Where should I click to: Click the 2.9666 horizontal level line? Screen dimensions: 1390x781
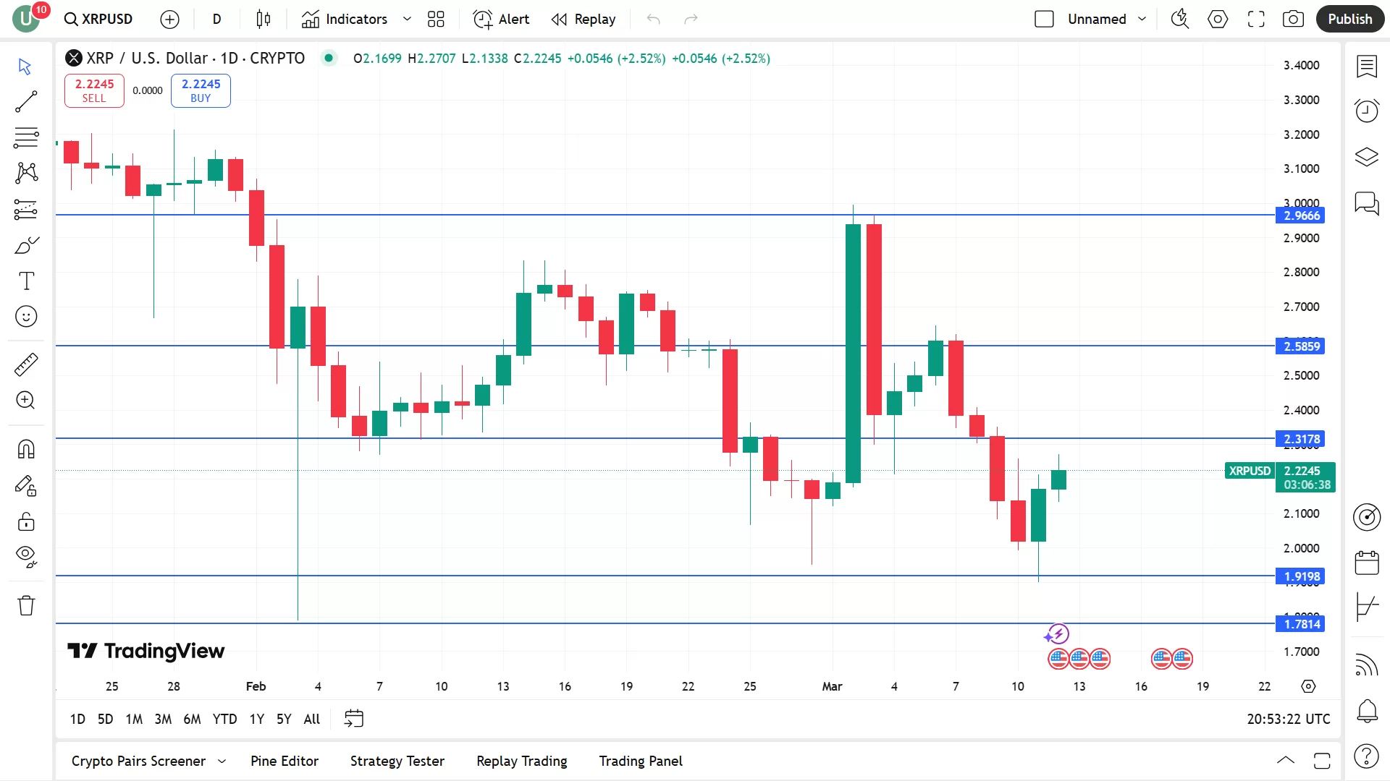coord(668,215)
